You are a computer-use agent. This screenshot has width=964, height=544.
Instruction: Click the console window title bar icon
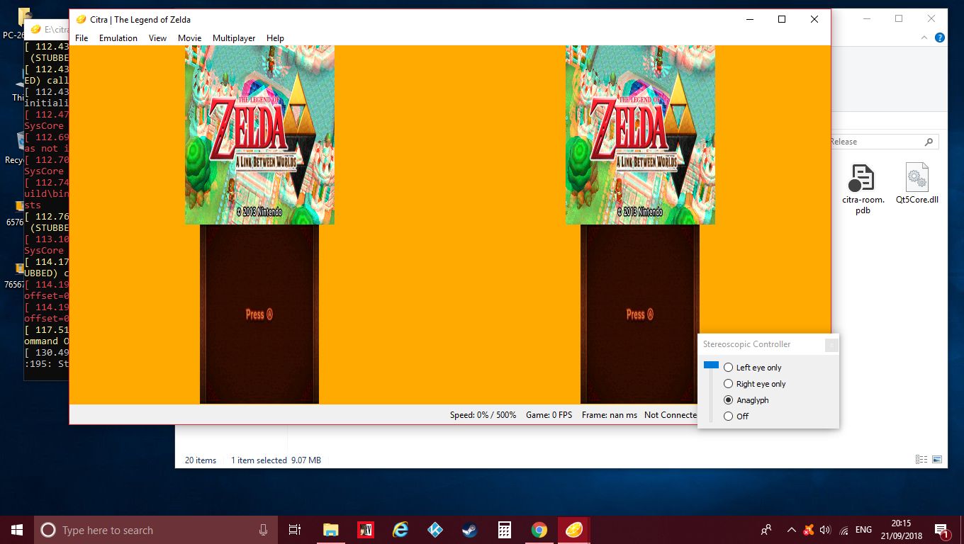tap(35, 29)
